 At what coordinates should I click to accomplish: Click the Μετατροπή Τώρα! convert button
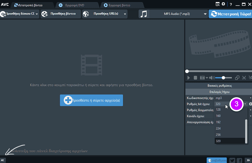(230, 14)
